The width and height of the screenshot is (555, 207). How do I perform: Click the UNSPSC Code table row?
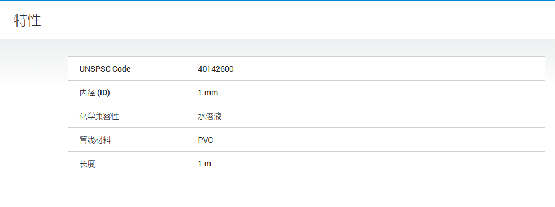click(307, 69)
